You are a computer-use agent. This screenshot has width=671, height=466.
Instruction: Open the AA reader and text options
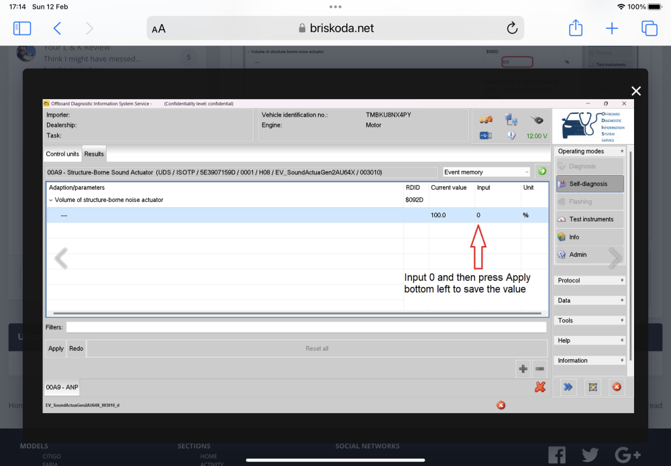coord(159,29)
